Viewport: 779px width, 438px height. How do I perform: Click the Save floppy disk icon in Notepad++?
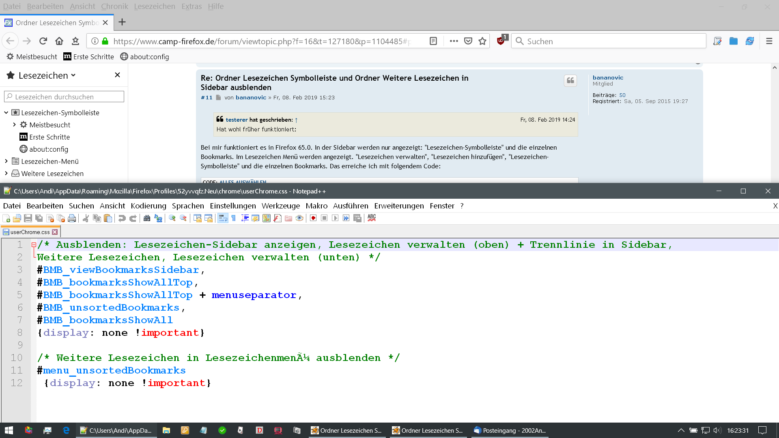28,218
